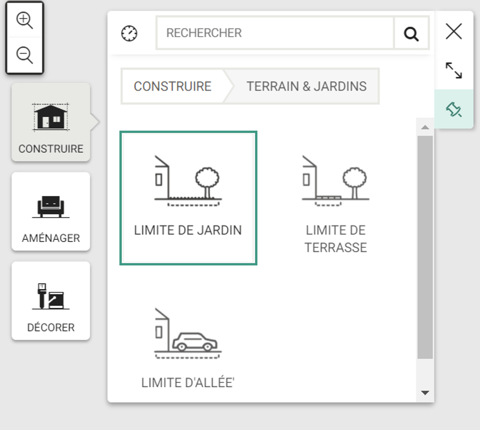
Task: Click the scrollbar up arrow
Action: click(x=425, y=127)
